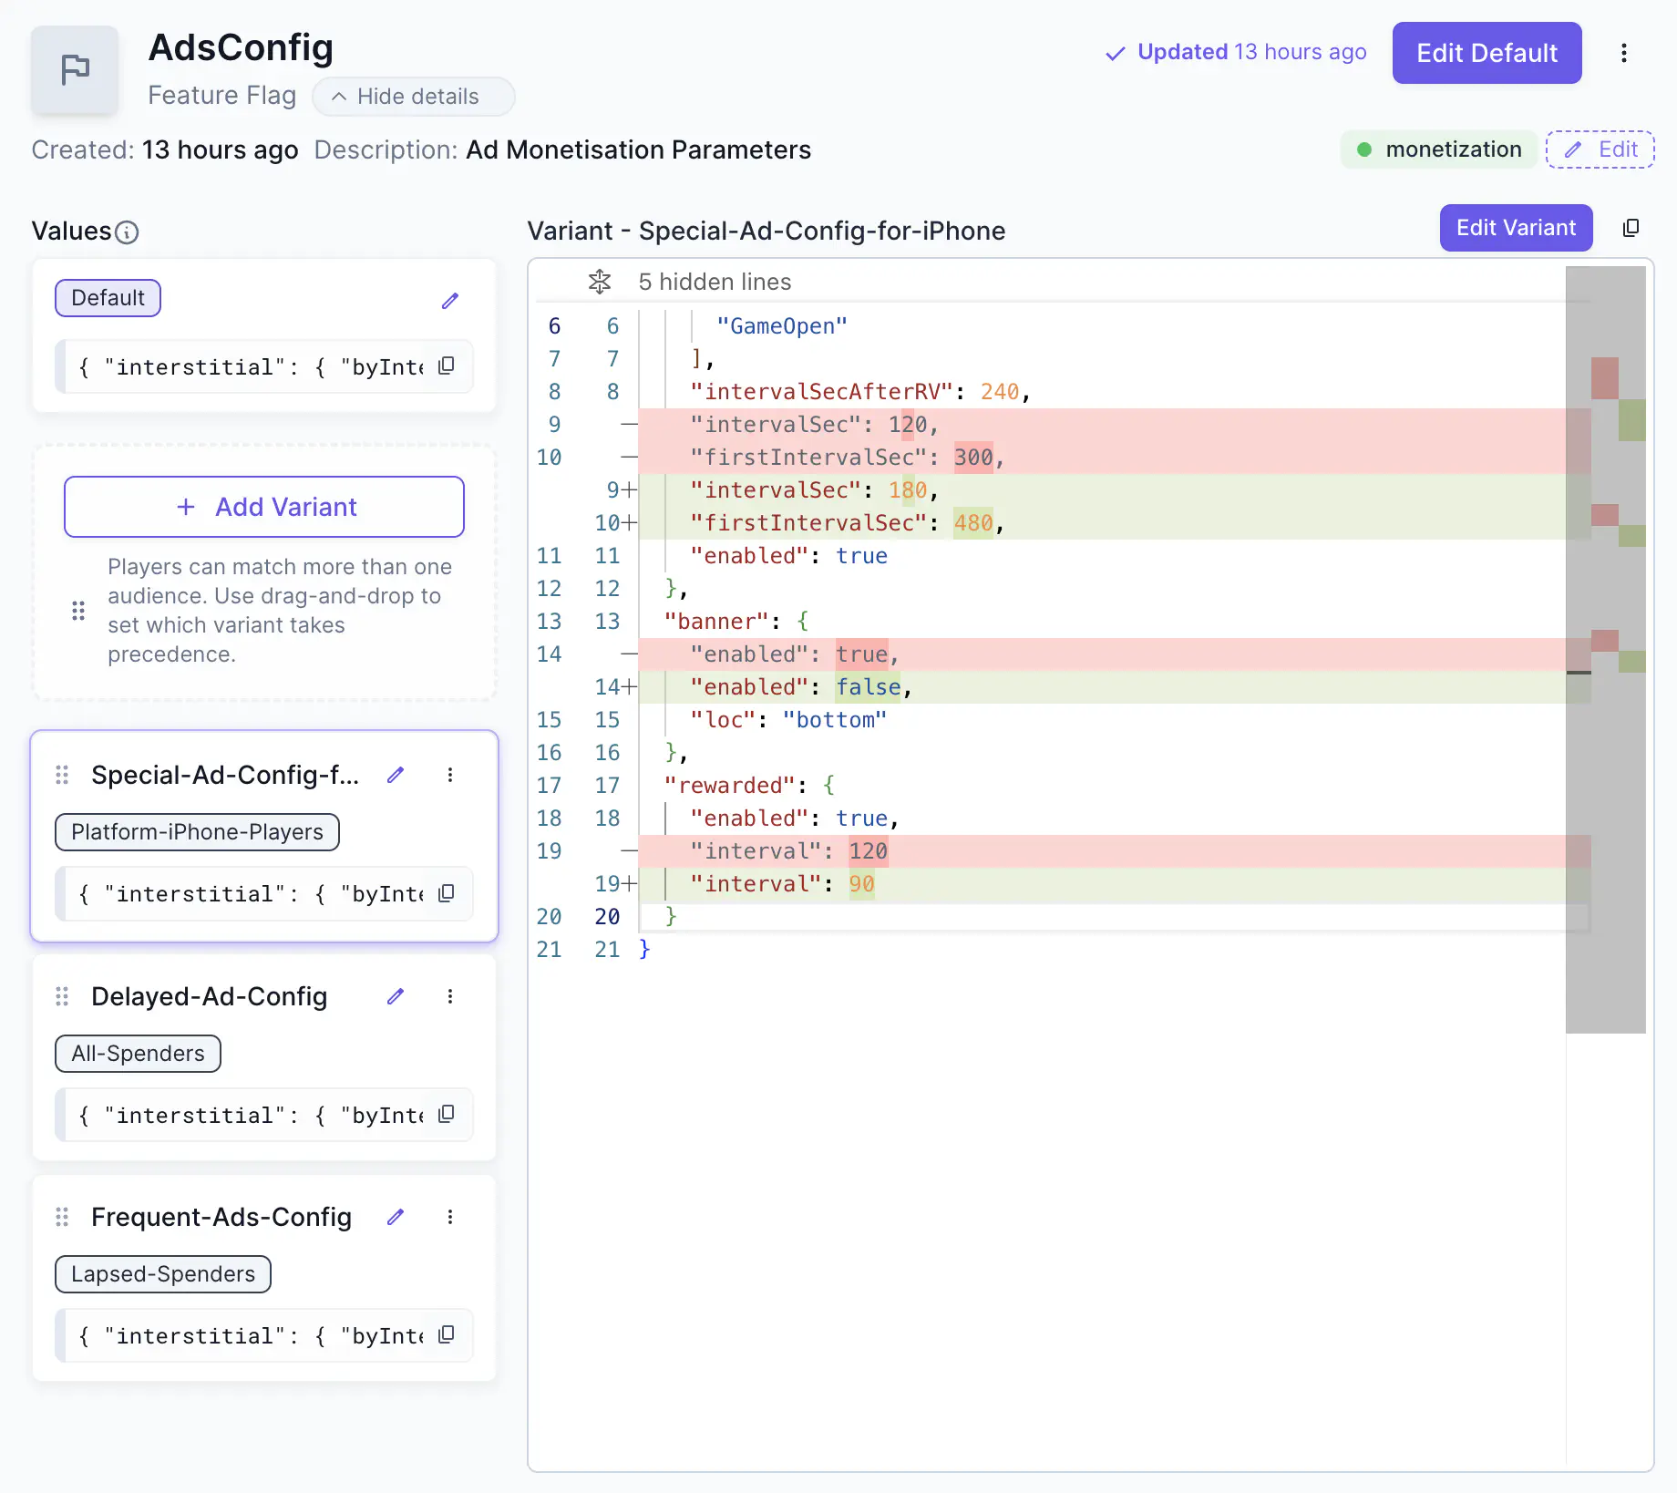The height and width of the screenshot is (1493, 1677).
Task: Open the AdsConfig overflow menu top right
Action: [1624, 53]
